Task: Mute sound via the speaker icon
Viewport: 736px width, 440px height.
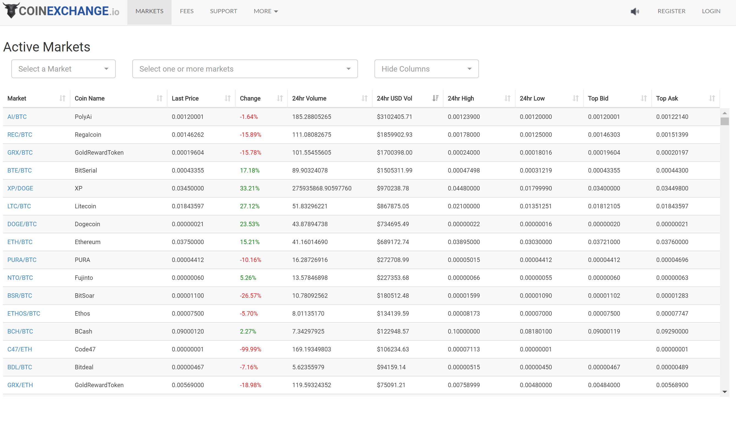Action: 634,11
